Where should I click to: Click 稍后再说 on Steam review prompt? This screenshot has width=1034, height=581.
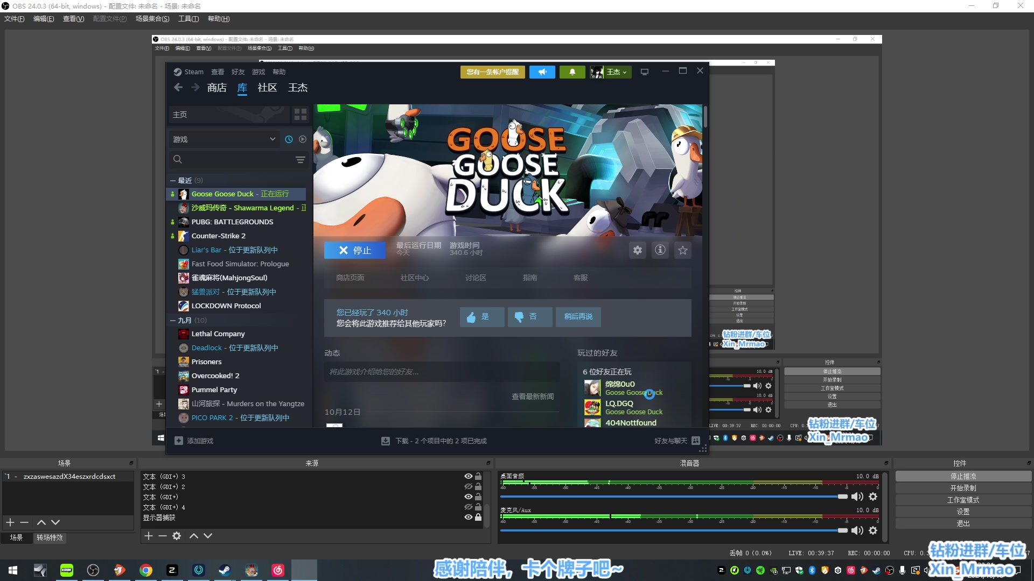578,317
